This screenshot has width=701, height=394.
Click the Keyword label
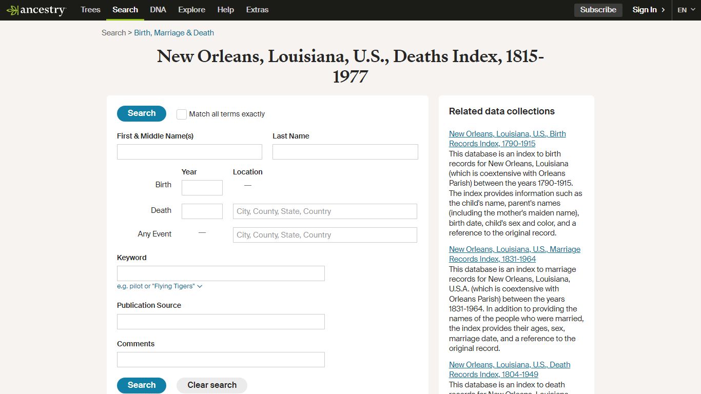tap(132, 258)
